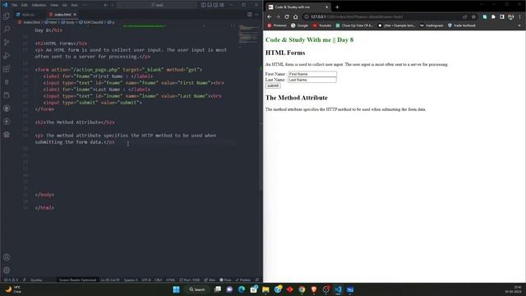The image size is (526, 296).
Task: Open the Pinterest bookmark
Action: coord(277,25)
